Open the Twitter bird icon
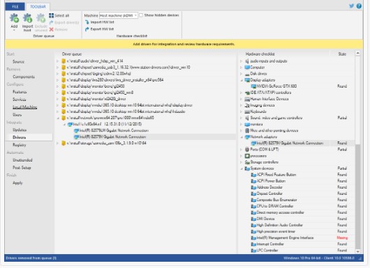This screenshot has width=370, height=268. pos(351,6)
